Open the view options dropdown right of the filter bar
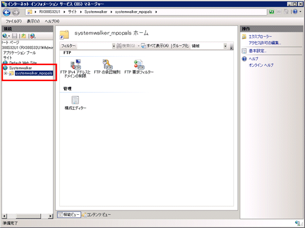Viewport: 305px width, 228px height. click(231, 47)
